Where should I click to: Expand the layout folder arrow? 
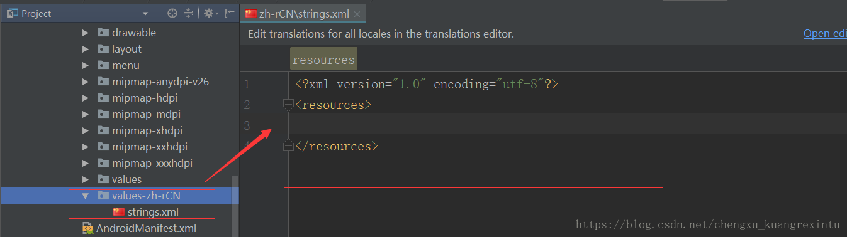point(86,49)
